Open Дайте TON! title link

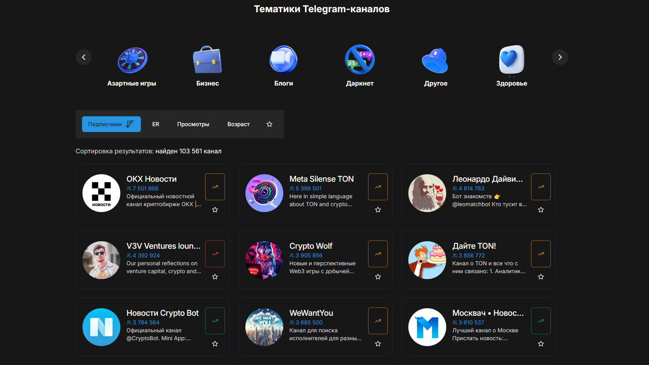pyautogui.click(x=474, y=246)
